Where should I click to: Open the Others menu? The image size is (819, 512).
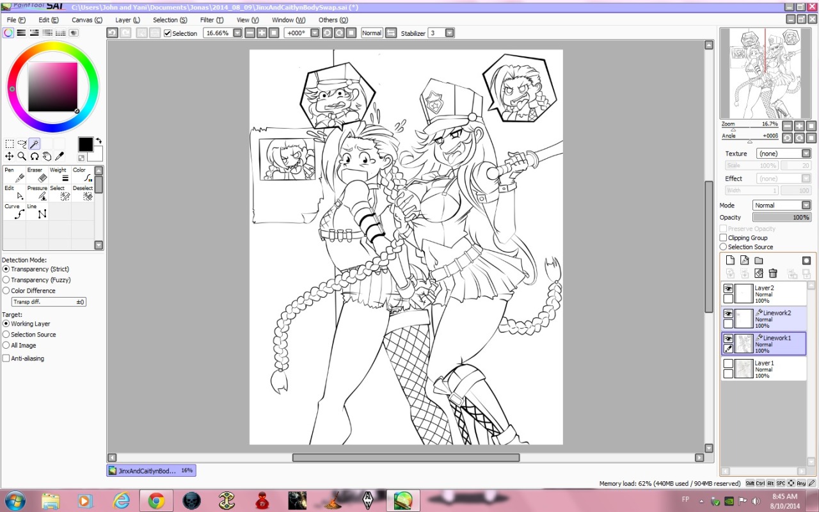tap(333, 20)
